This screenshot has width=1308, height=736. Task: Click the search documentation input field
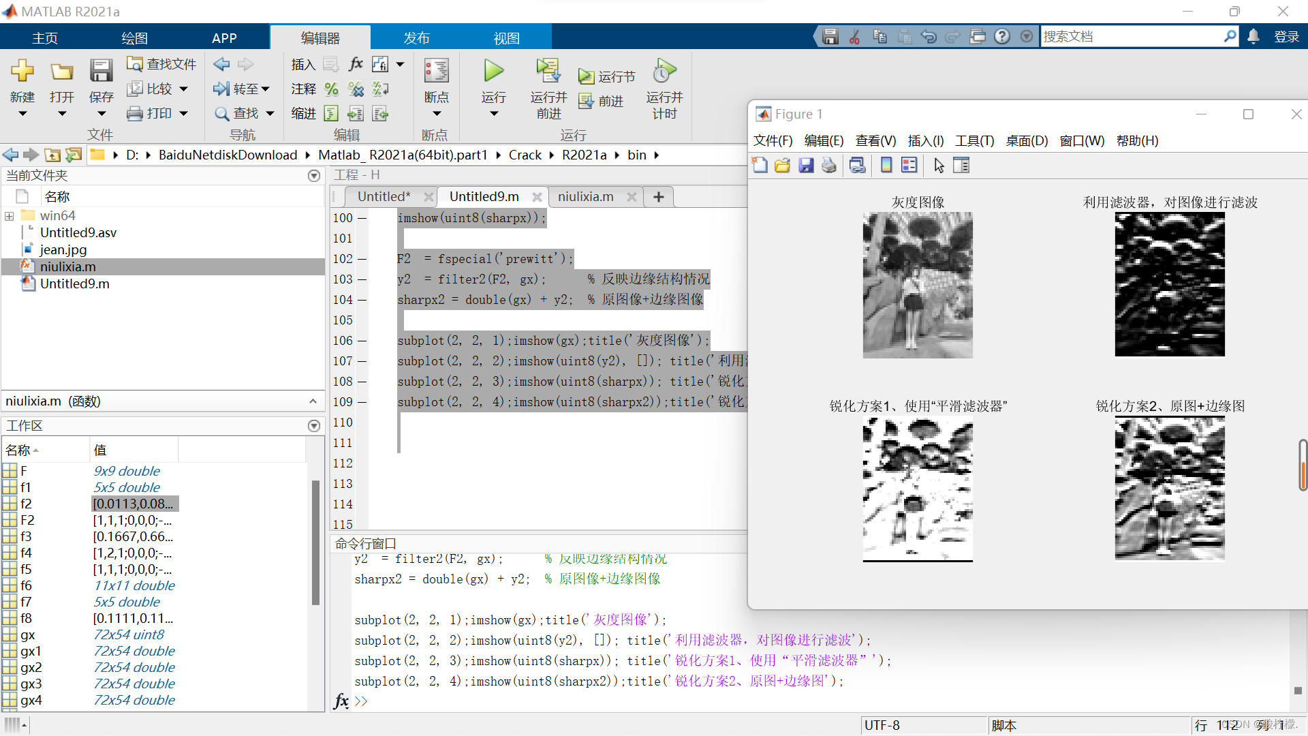coord(1131,37)
